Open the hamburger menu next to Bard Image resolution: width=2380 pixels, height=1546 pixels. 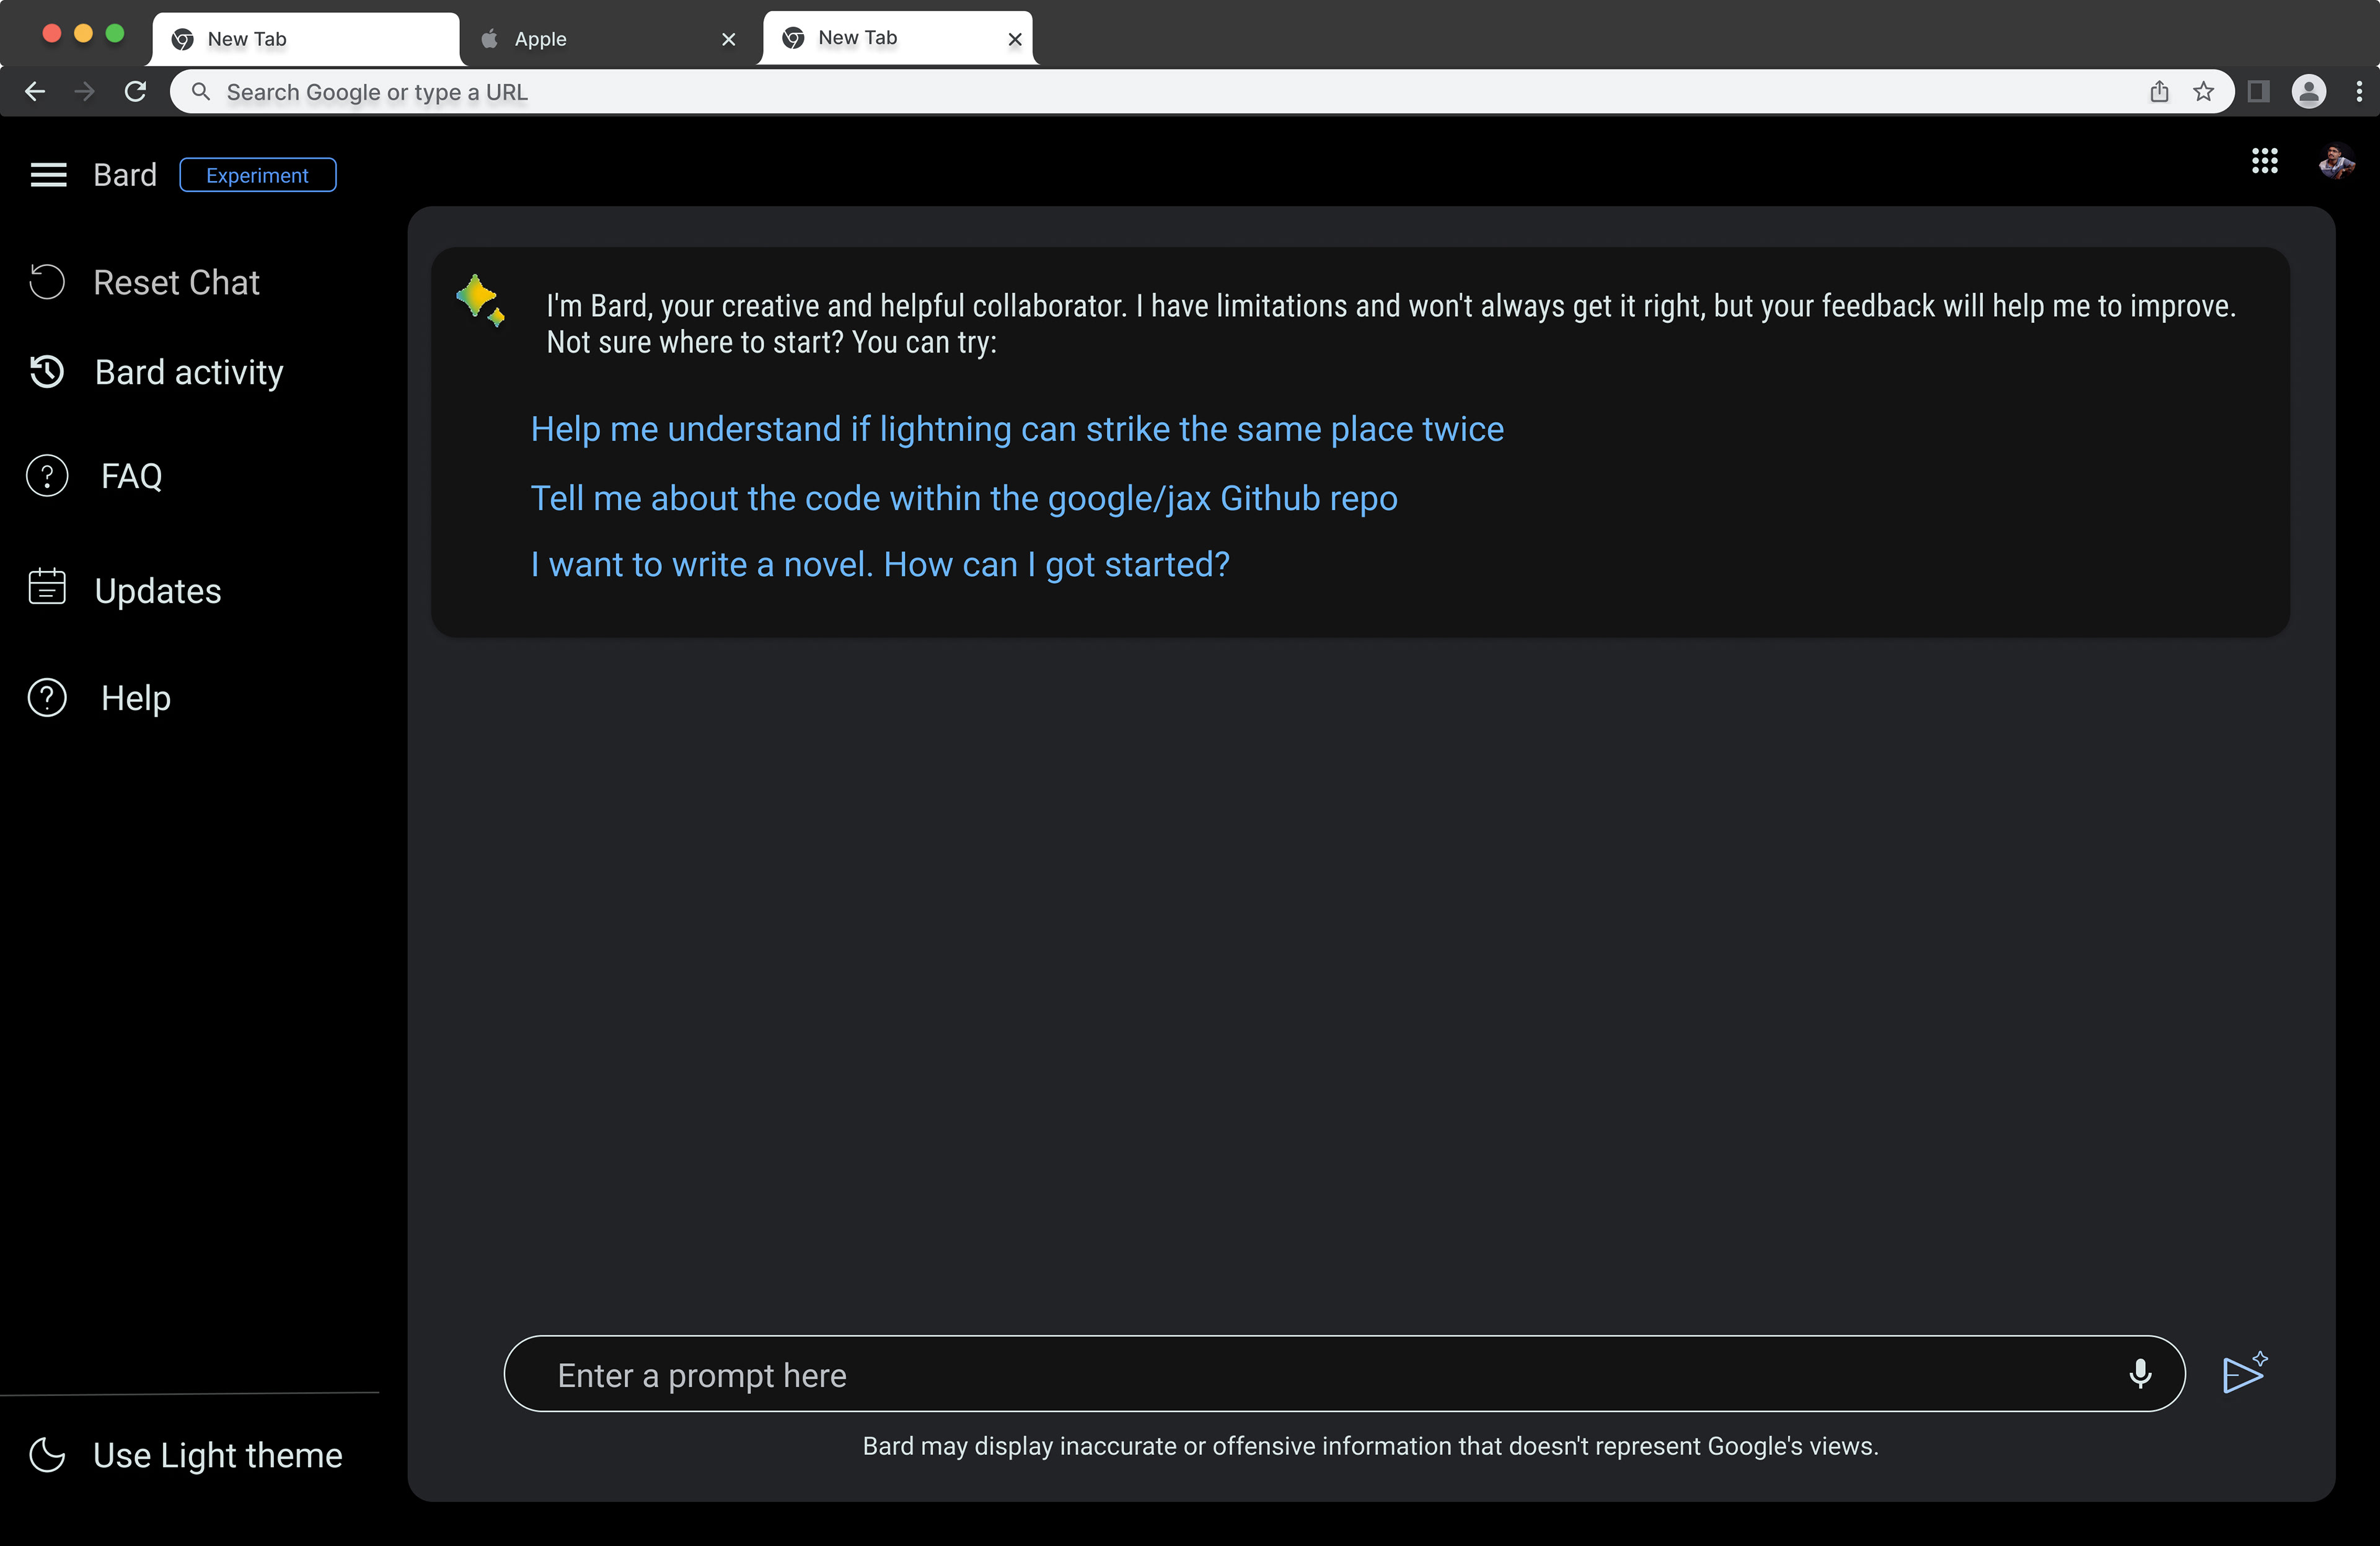click(48, 175)
